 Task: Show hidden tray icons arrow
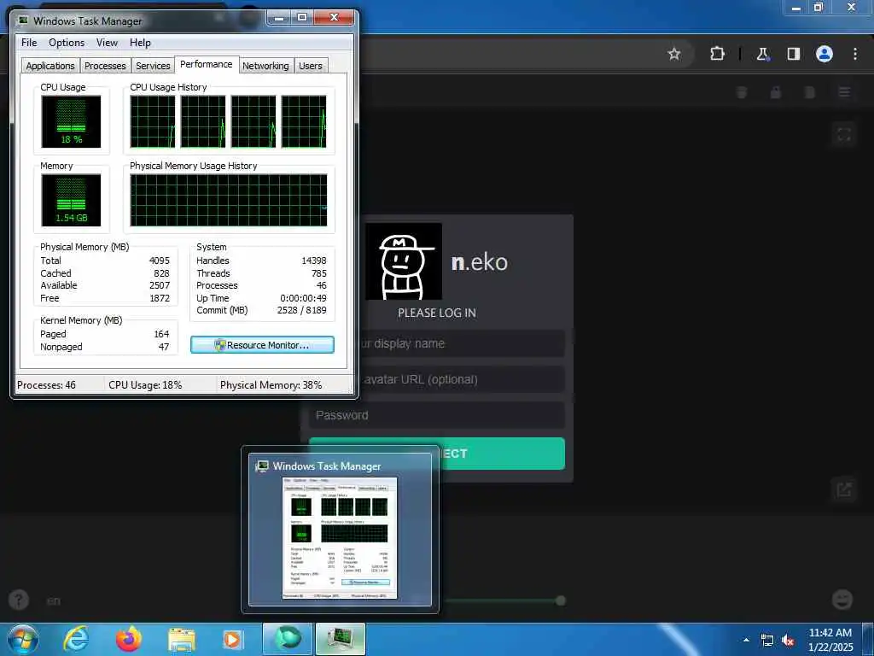(x=746, y=641)
